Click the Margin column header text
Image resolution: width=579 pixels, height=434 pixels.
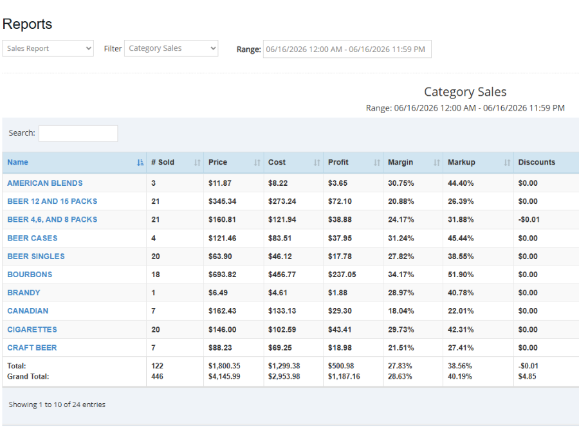[x=400, y=162]
